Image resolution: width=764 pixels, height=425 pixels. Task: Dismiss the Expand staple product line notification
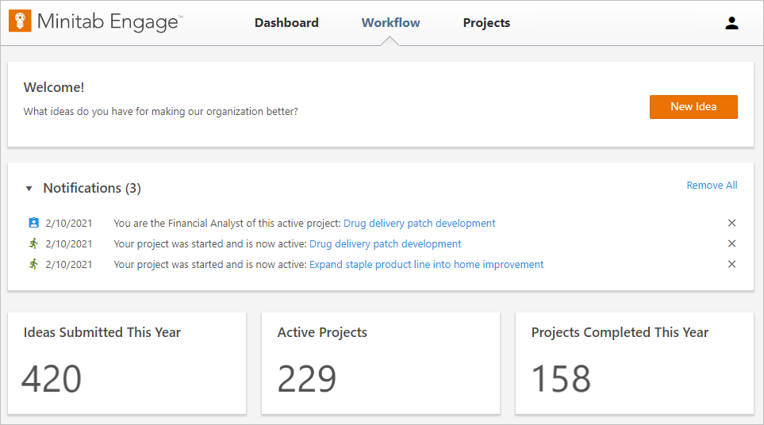point(731,264)
